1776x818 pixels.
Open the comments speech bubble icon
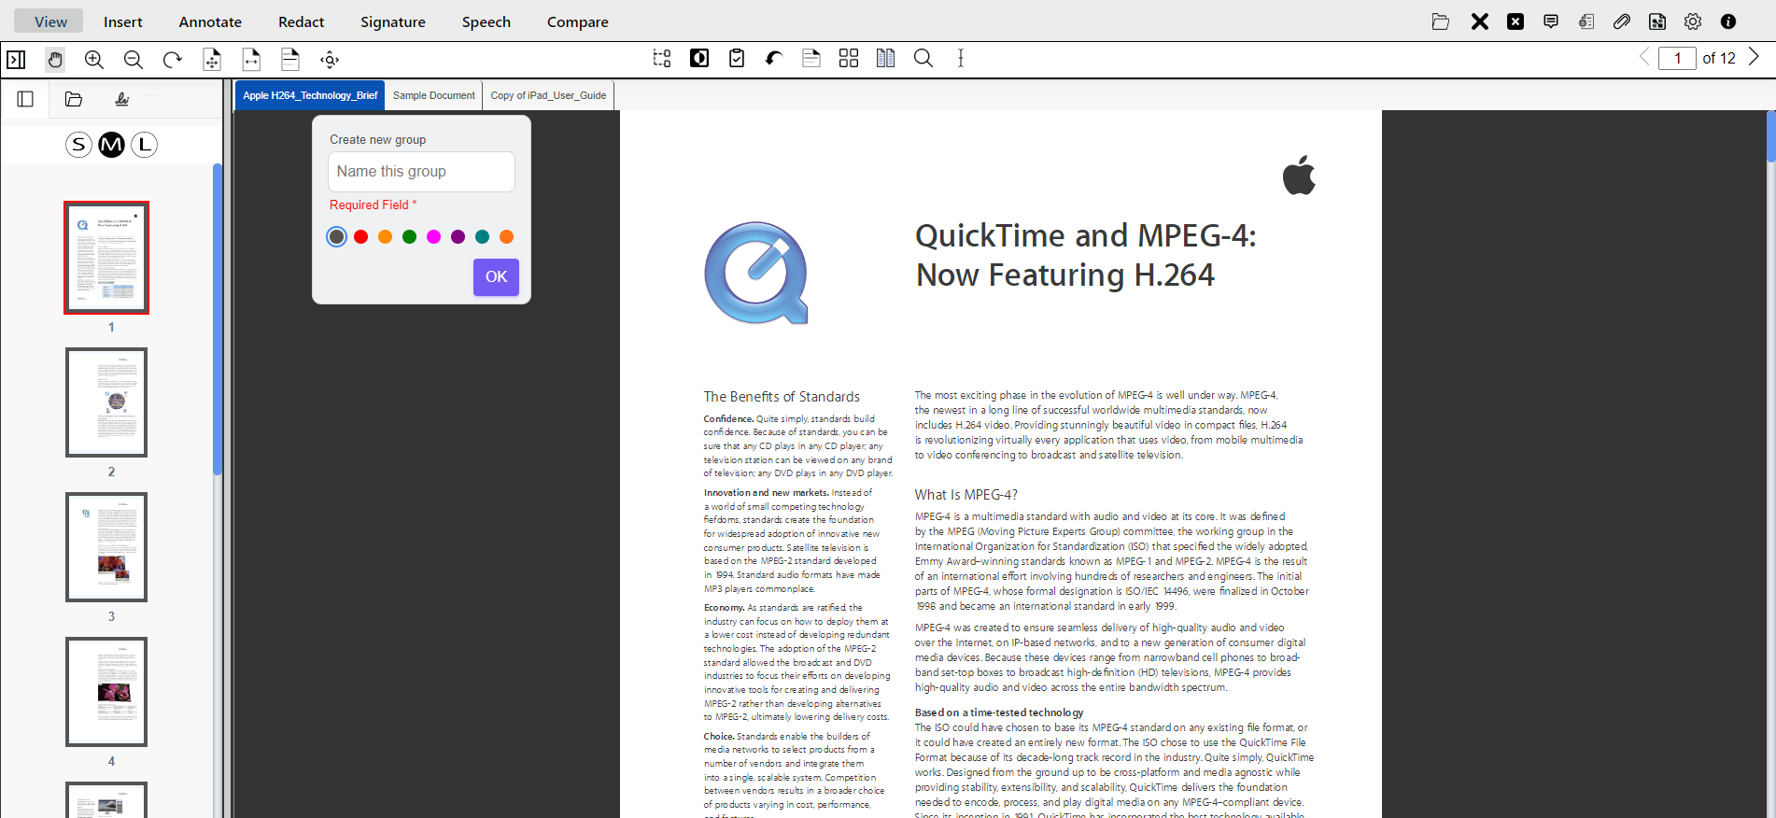click(x=1551, y=21)
